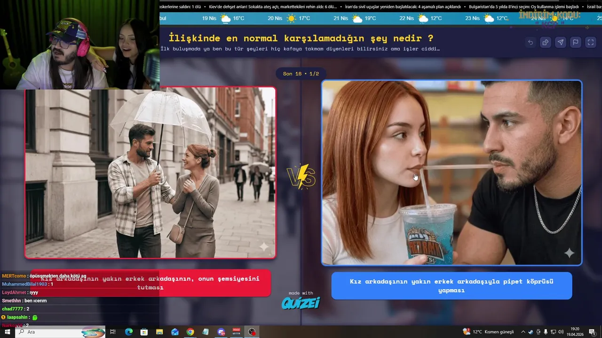Select the red 'şemsiyesini tutması' answer button
602x338 pixels.
tap(150, 283)
